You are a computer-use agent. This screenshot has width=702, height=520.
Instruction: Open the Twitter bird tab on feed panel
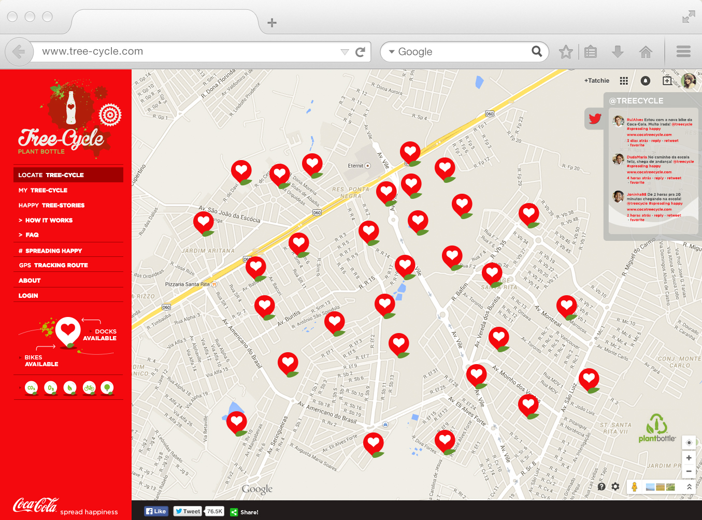pyautogui.click(x=595, y=119)
